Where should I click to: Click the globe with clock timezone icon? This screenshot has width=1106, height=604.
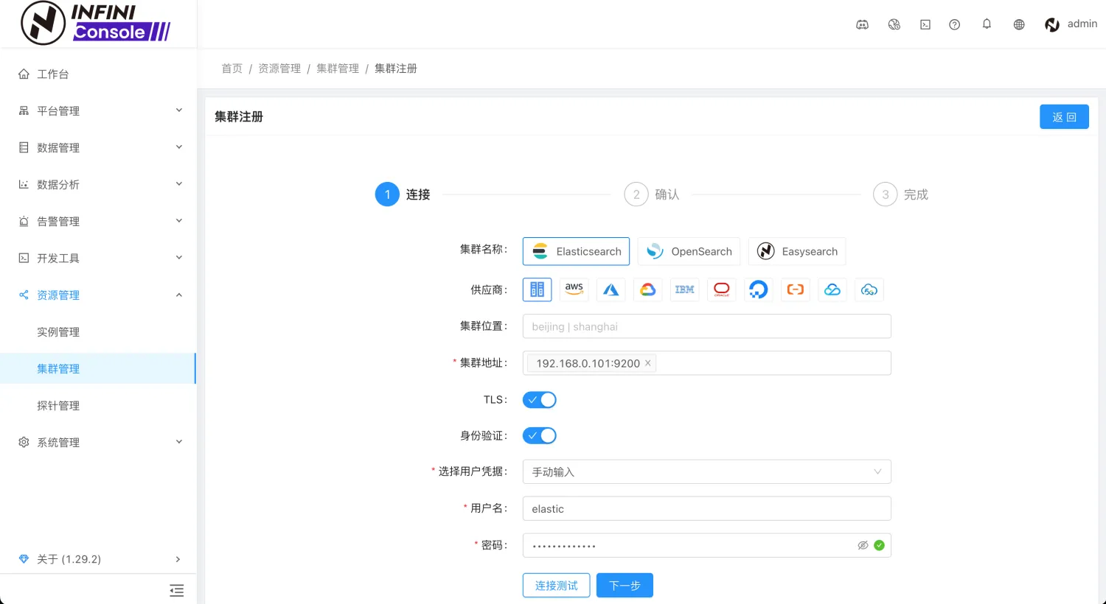894,24
